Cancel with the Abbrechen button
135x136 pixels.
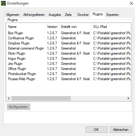(121, 130)
